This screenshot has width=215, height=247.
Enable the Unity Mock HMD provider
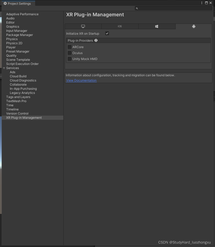pos(70,59)
